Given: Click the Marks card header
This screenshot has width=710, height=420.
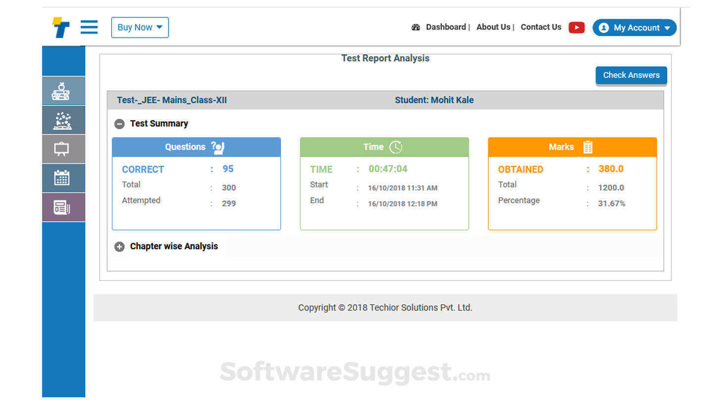Looking at the screenshot, I should pyautogui.click(x=572, y=147).
